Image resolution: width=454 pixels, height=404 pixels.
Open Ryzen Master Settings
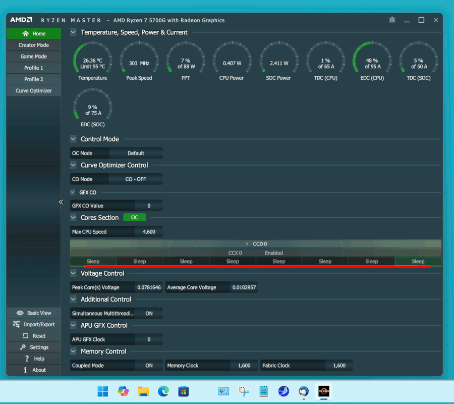point(34,347)
